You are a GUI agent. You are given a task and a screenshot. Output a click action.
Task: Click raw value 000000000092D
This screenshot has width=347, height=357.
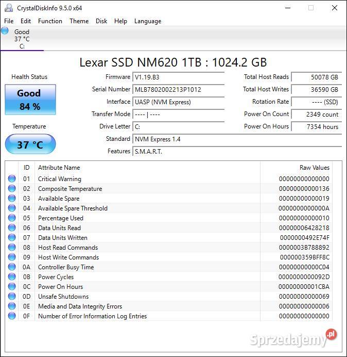point(304,277)
